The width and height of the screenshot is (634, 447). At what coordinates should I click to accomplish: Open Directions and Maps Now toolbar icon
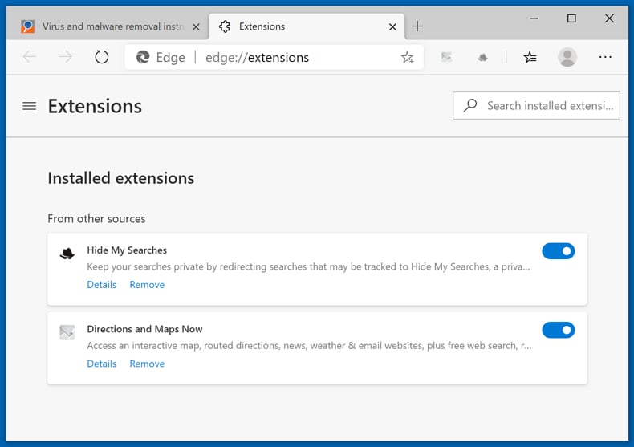tap(446, 57)
